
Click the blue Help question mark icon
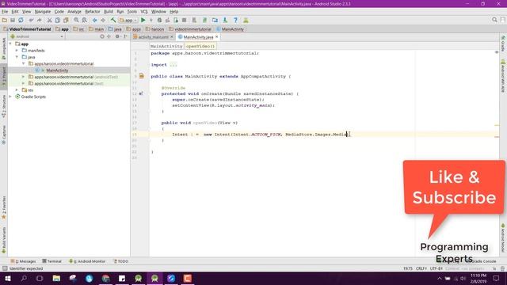point(235,20)
